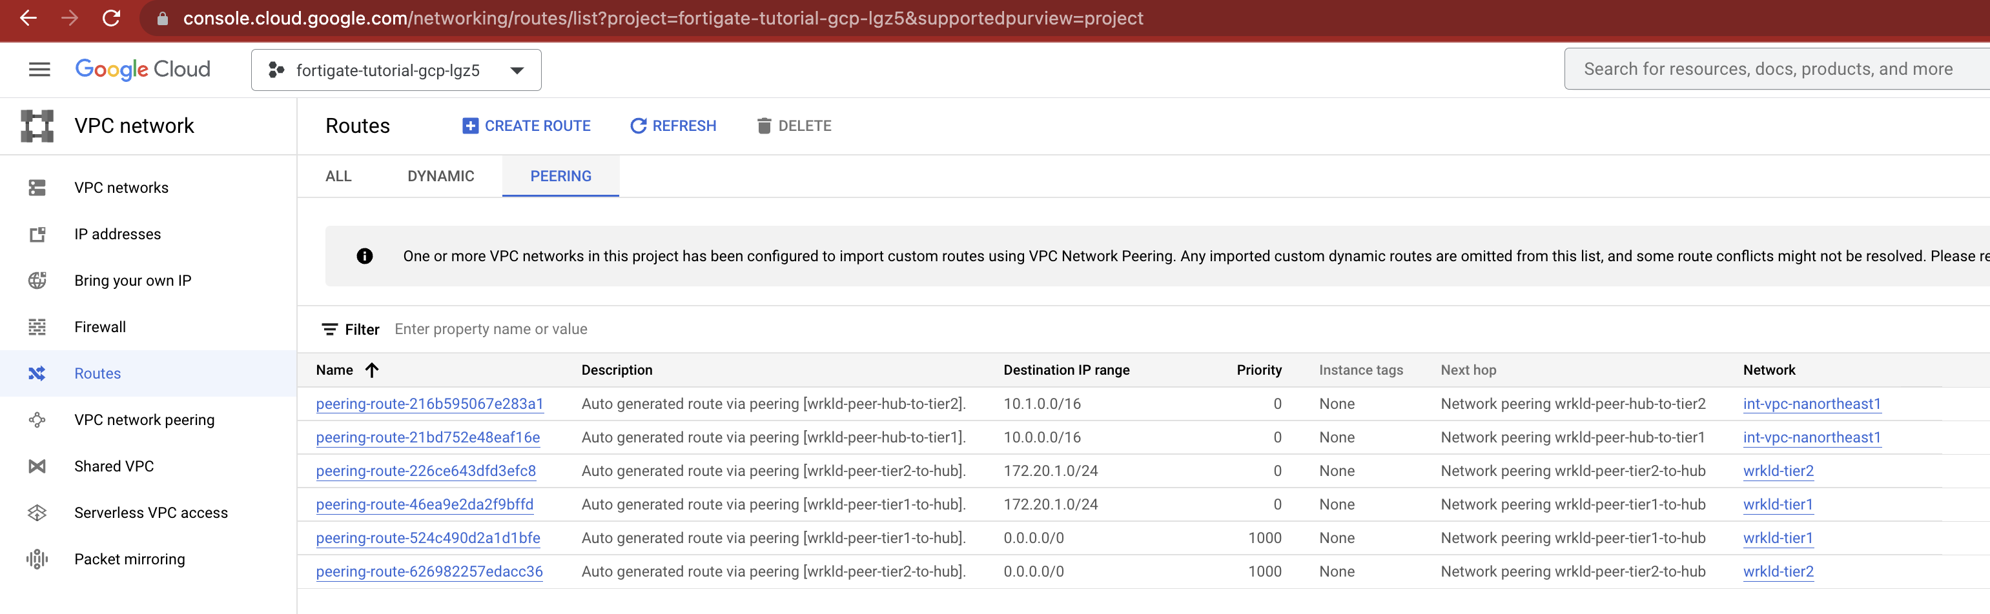Click the filter property input field

(541, 328)
